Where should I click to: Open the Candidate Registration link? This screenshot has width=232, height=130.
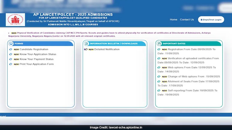[x=34, y=49]
